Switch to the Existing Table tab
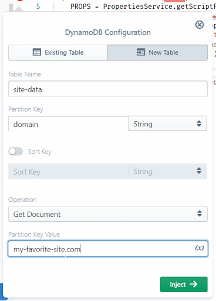The width and height of the screenshot is (216, 301). [x=58, y=52]
